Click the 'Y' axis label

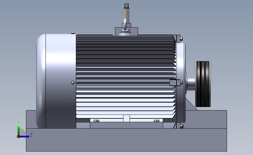click(18, 122)
